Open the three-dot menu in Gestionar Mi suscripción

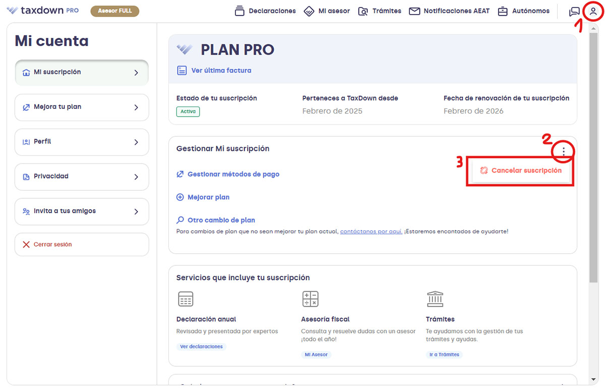[x=564, y=151]
